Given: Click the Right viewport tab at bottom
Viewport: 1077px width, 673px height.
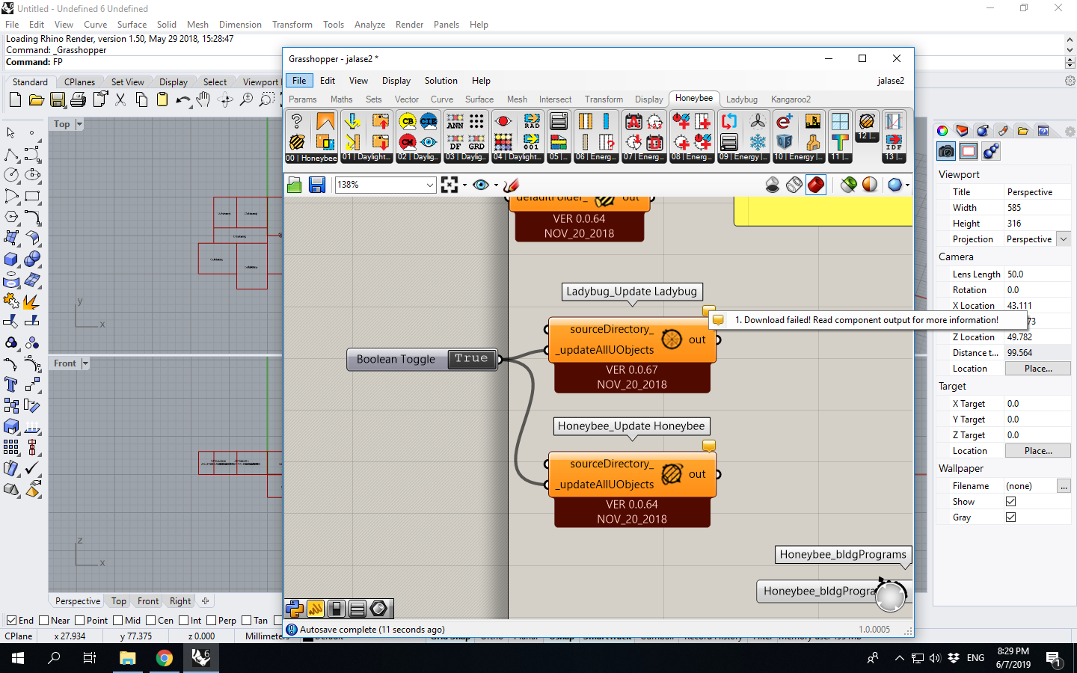Looking at the screenshot, I should [x=180, y=601].
